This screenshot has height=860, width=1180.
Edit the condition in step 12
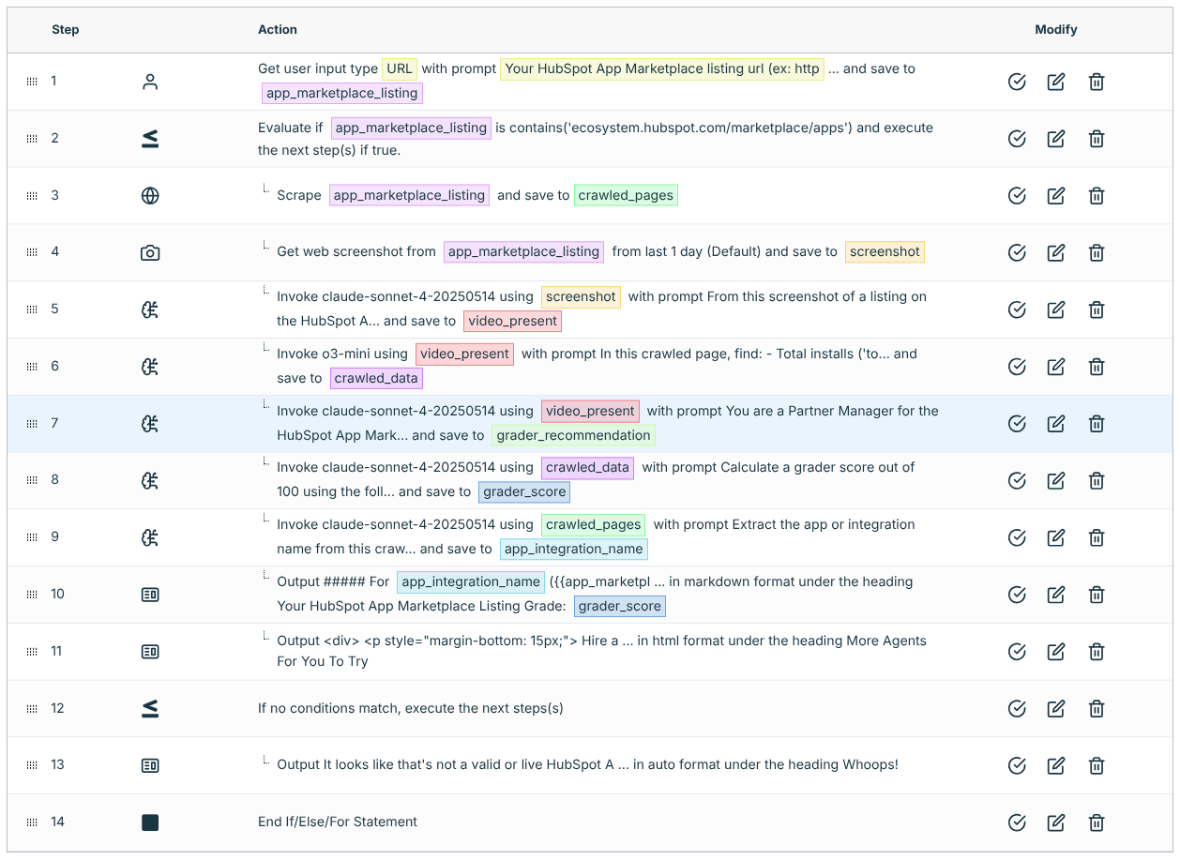pos(1056,708)
